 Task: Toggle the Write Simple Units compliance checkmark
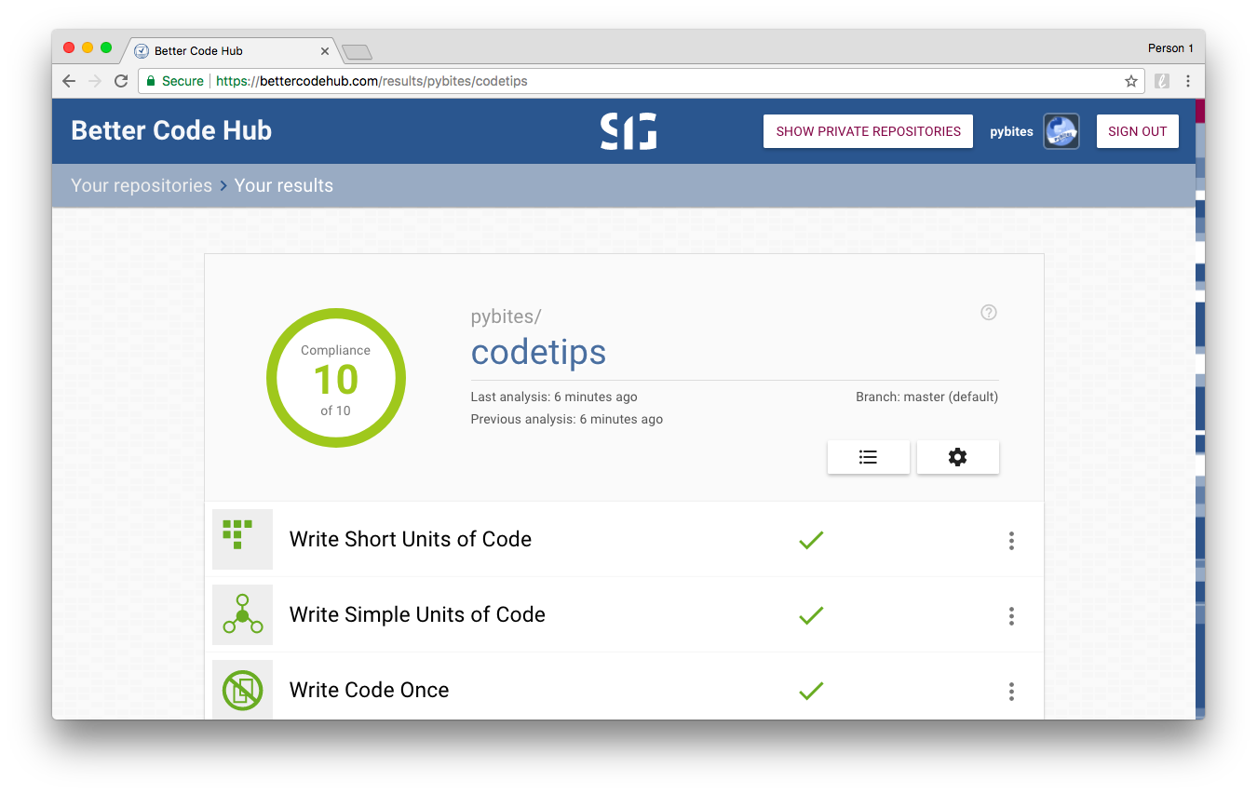click(x=810, y=615)
